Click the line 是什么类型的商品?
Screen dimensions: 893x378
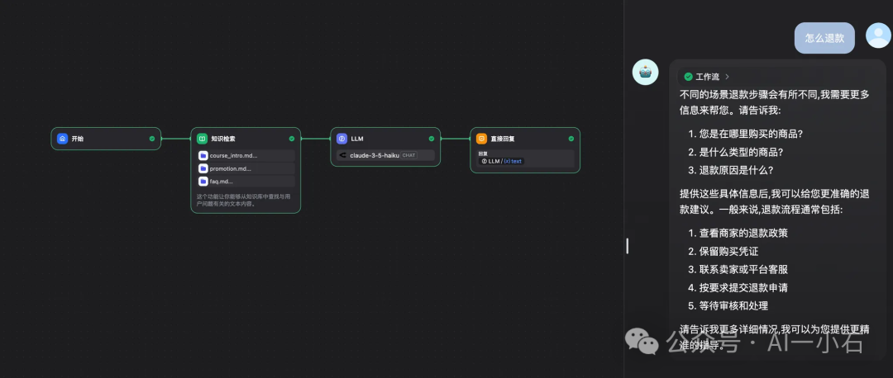(x=742, y=152)
